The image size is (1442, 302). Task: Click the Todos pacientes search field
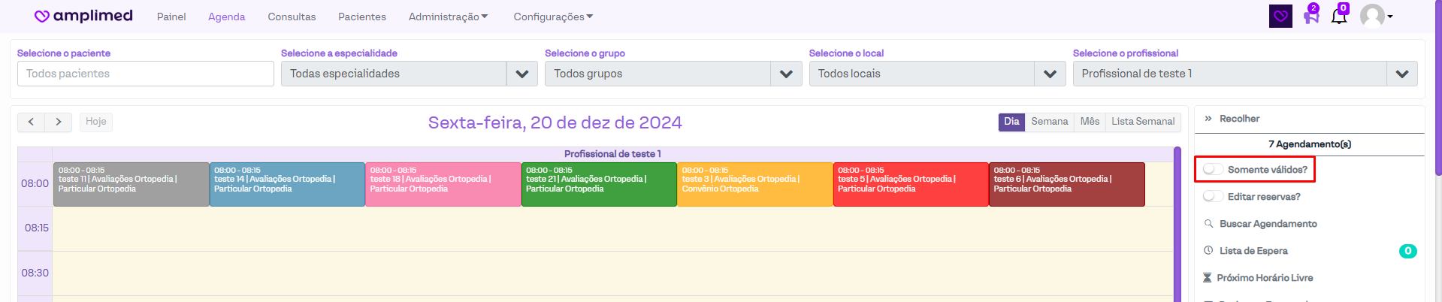tap(146, 74)
